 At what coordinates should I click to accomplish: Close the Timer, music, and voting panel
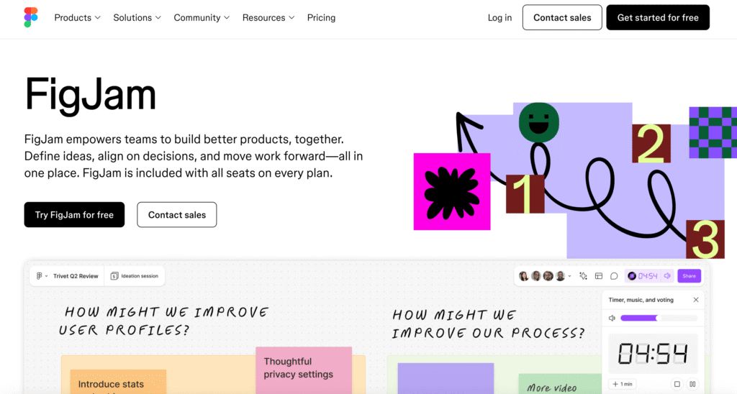(x=696, y=300)
